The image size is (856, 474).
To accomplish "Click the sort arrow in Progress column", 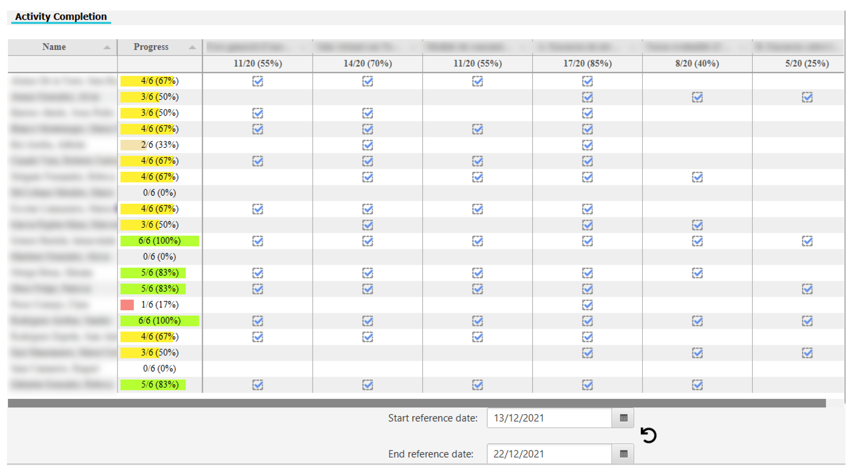I will click(x=192, y=47).
